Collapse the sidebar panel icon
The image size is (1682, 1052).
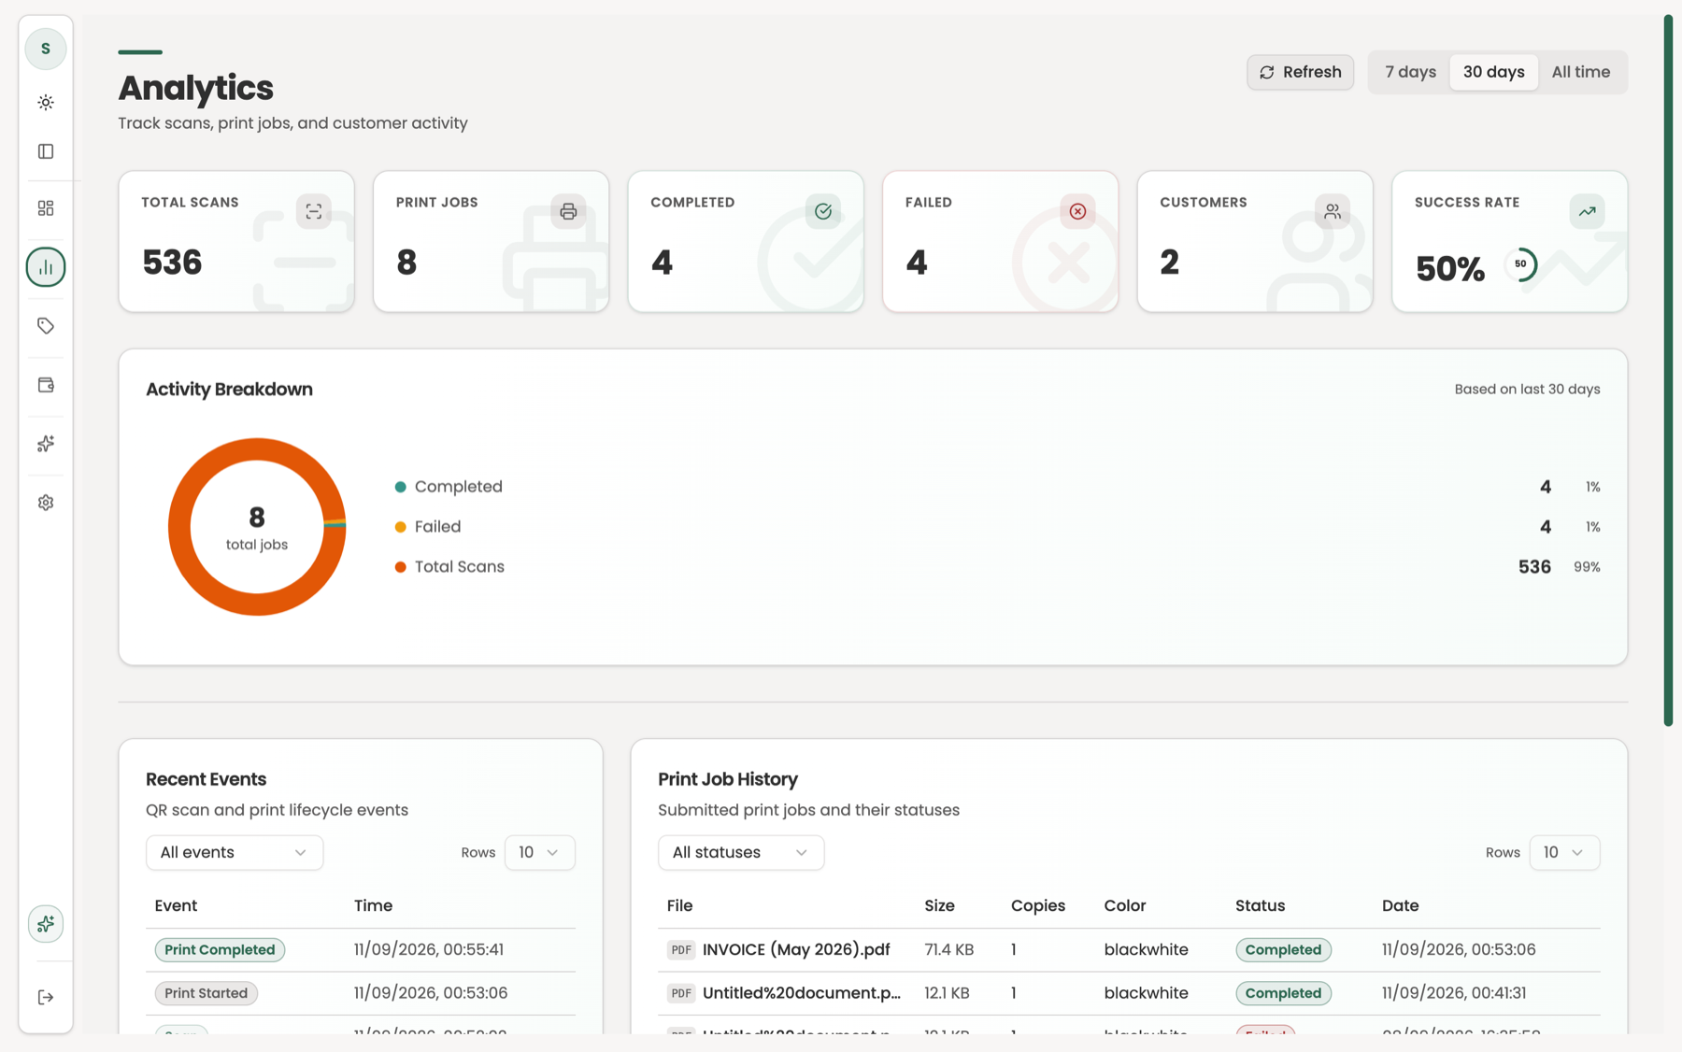45,151
